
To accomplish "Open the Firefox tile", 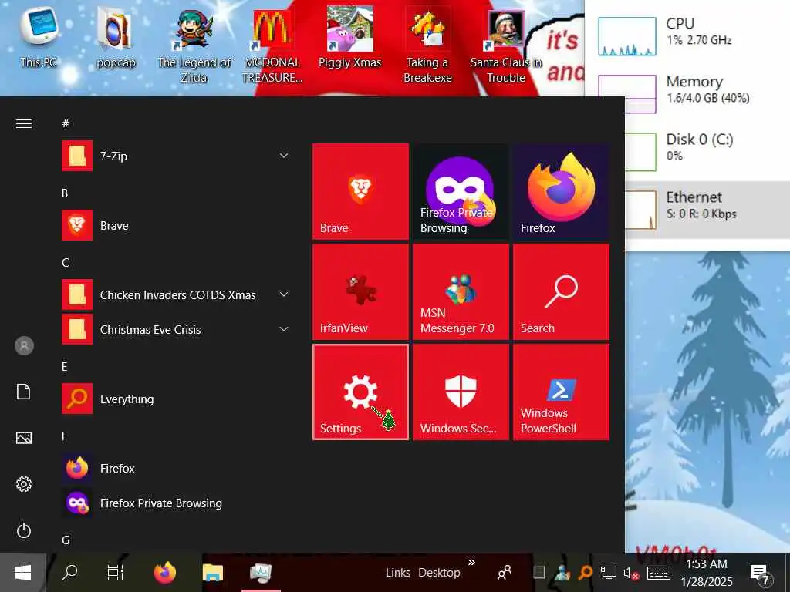I will (x=561, y=191).
